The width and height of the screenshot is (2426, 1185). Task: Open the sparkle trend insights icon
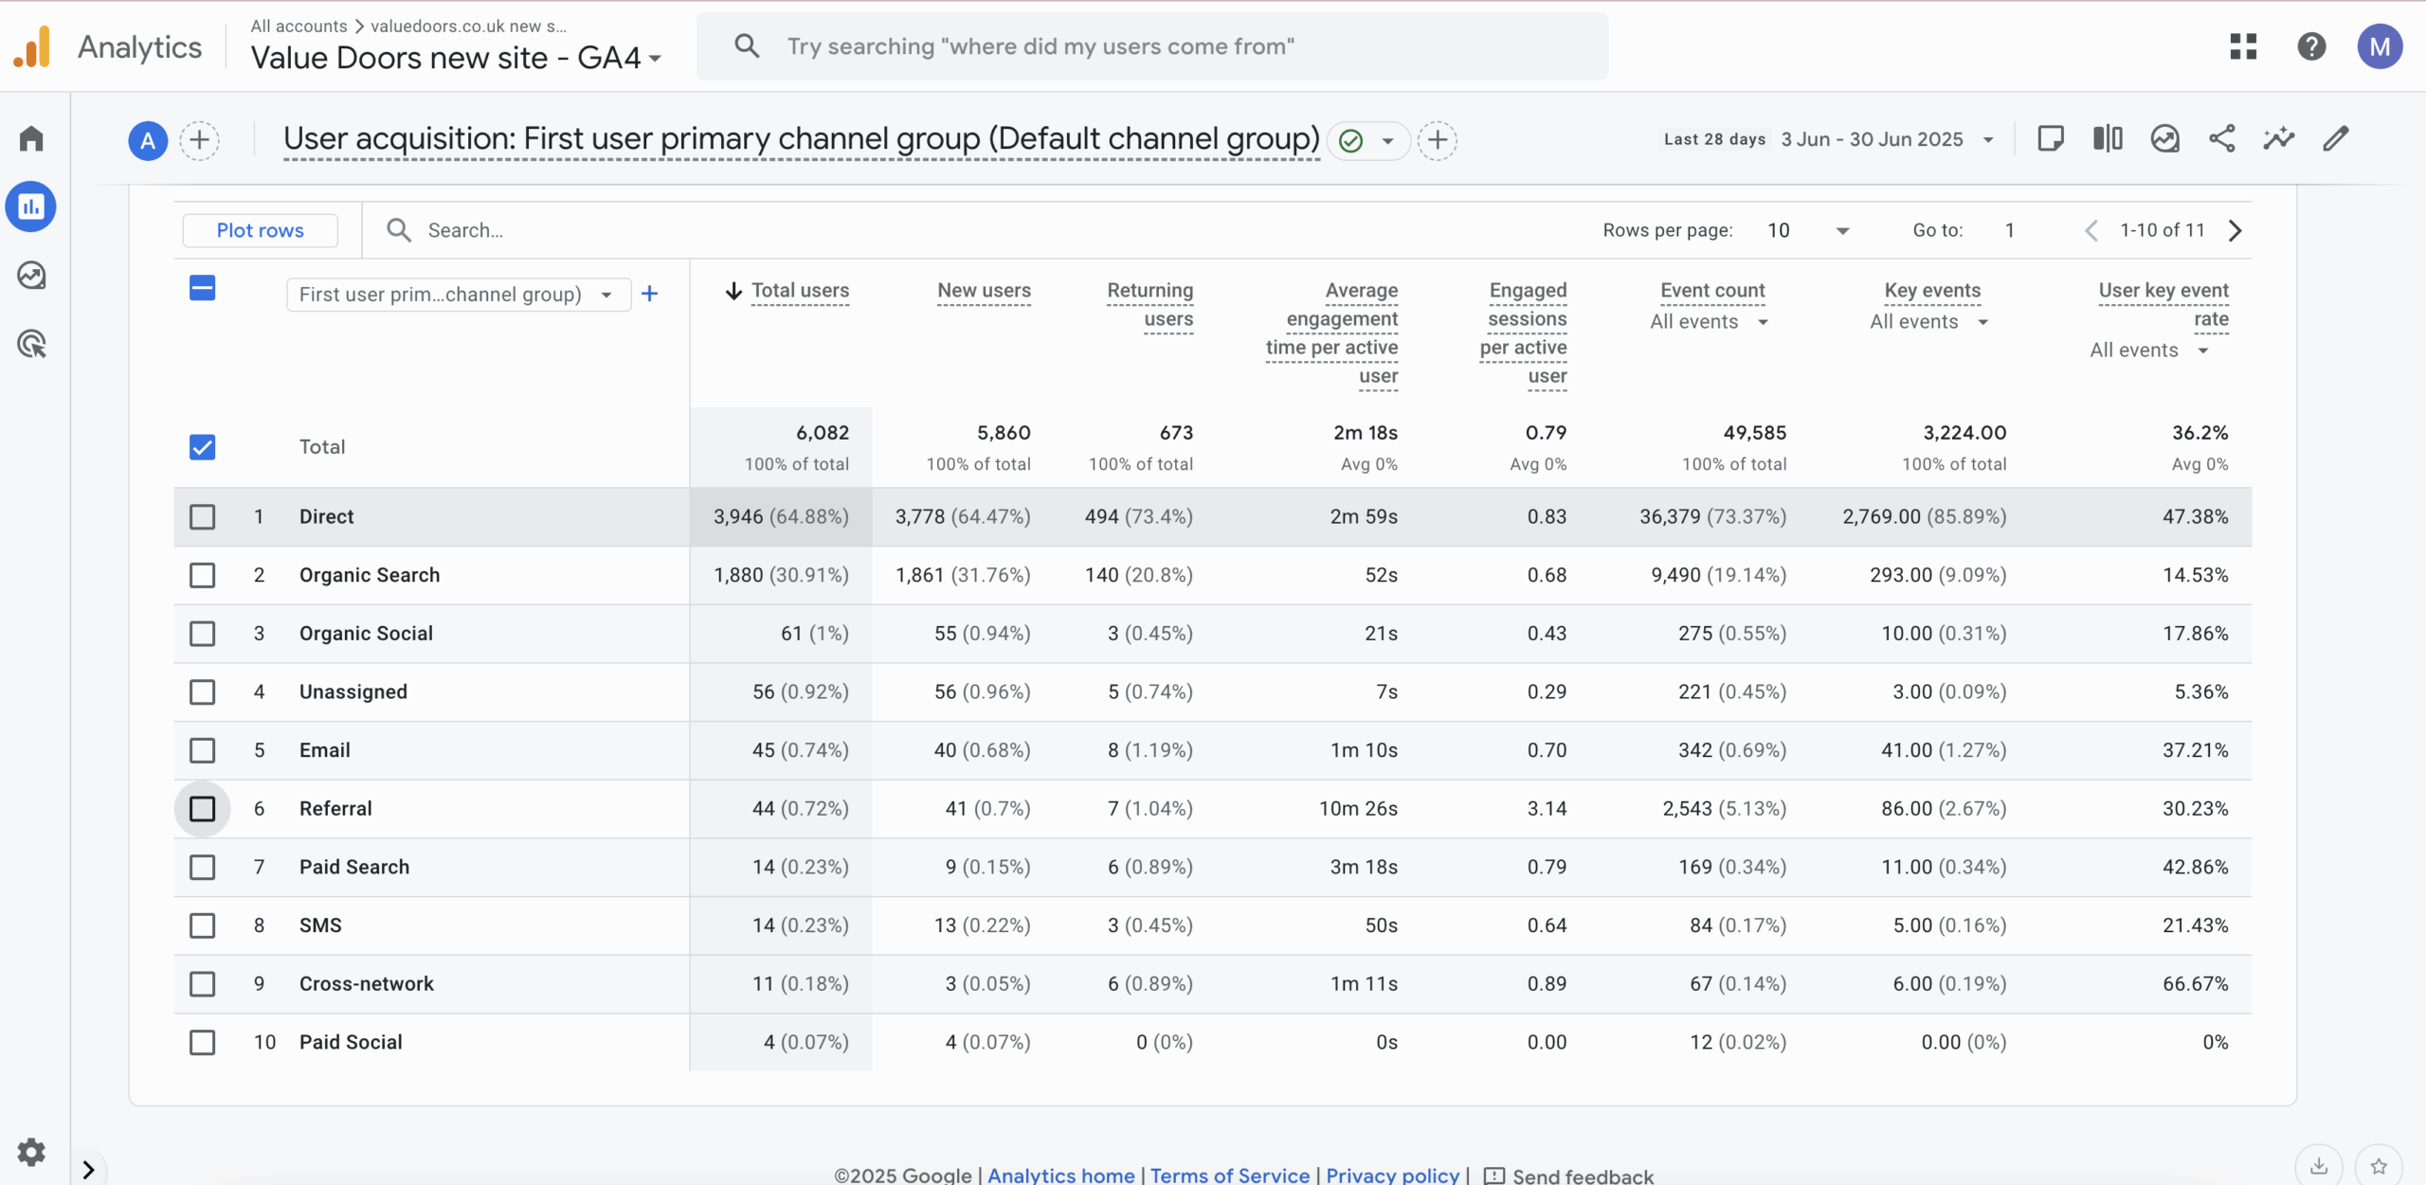point(2278,139)
